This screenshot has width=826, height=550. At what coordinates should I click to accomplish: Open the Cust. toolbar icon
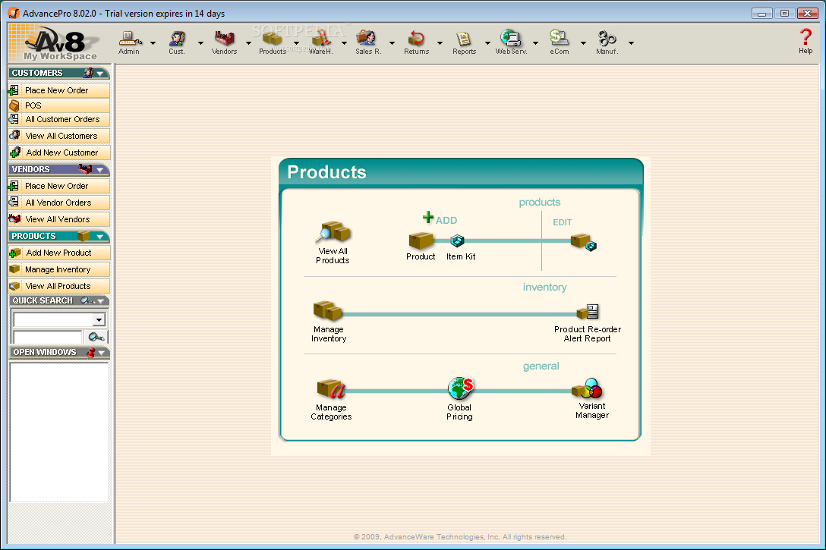[177, 42]
